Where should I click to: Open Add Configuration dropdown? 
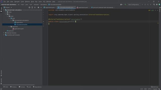(134, 4)
